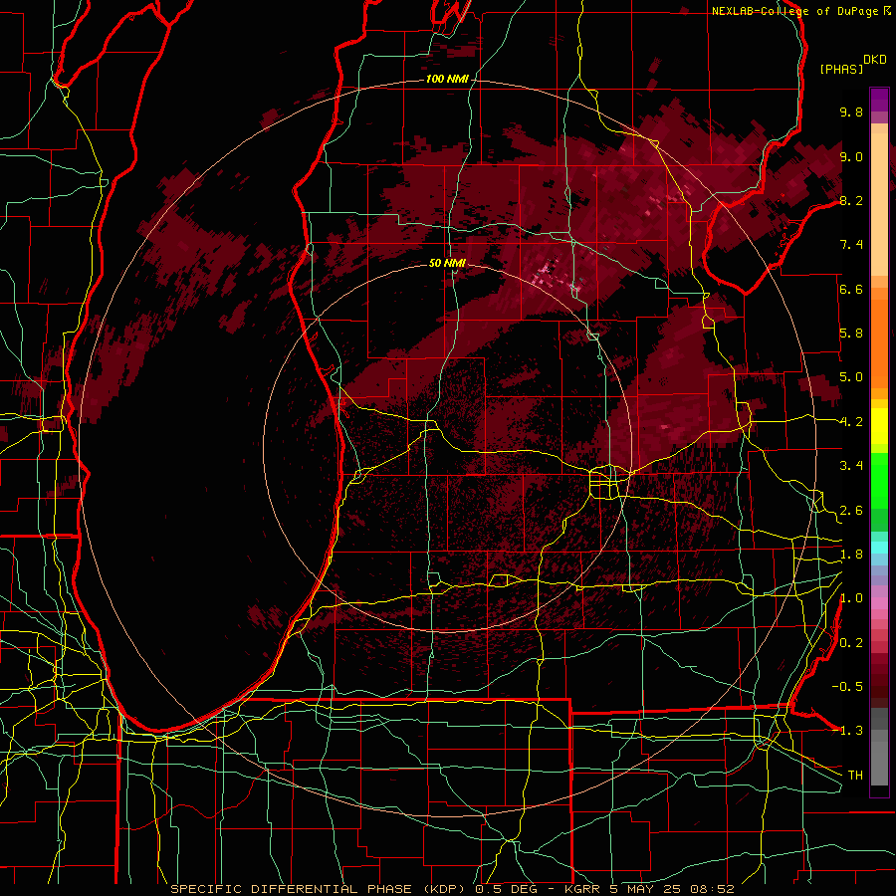The image size is (896, 896).
Task: Pick the yellow band of the color bar
Action: [x=879, y=426]
